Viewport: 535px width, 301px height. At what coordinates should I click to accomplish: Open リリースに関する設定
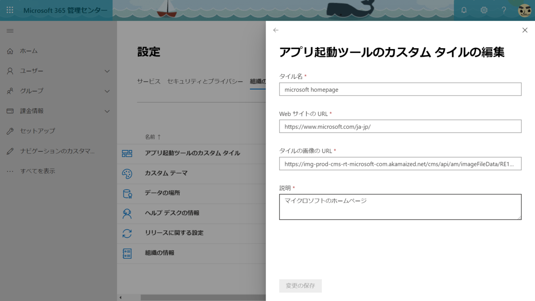174,233
